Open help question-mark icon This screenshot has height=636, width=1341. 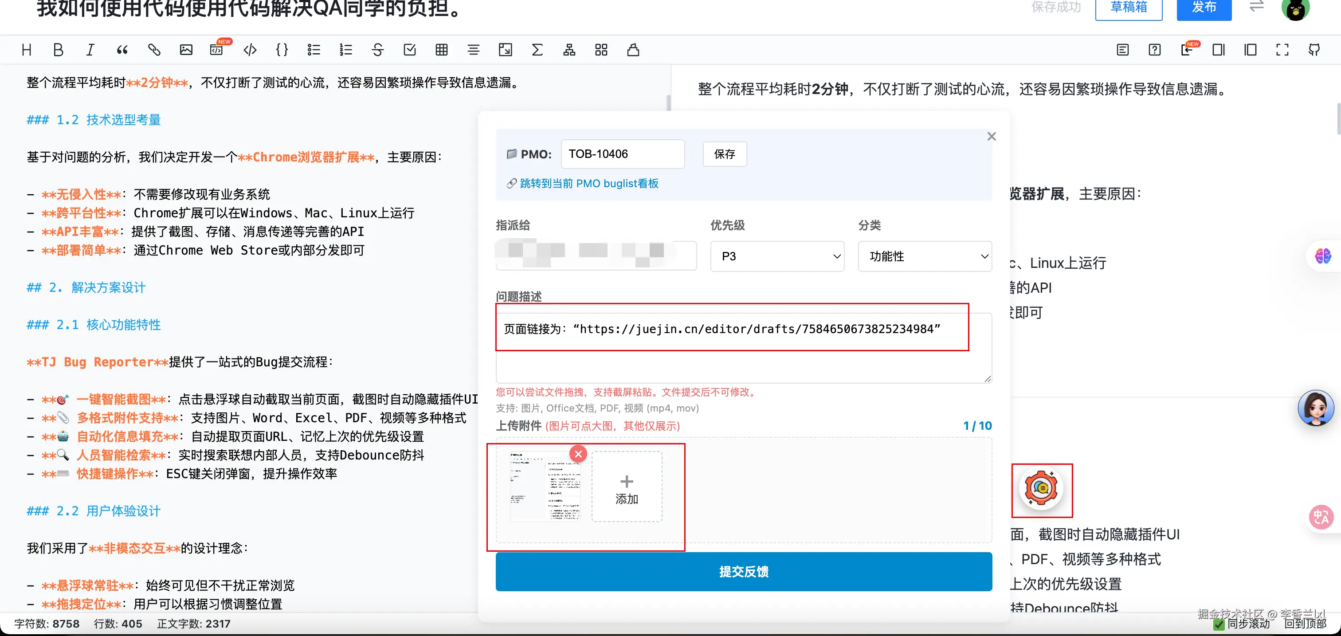click(x=1155, y=50)
